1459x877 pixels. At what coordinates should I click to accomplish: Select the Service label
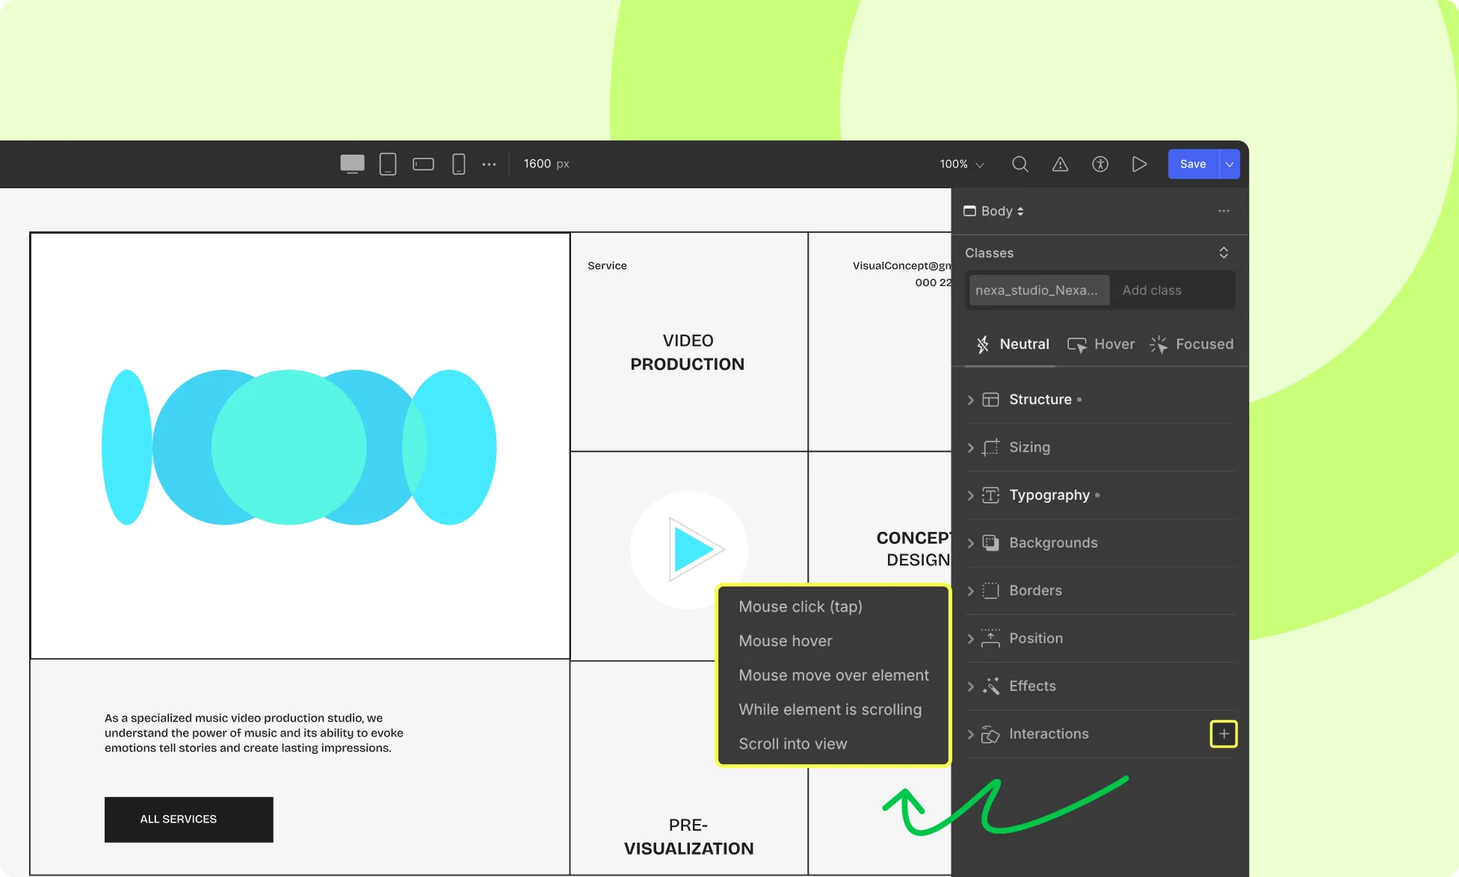click(607, 266)
